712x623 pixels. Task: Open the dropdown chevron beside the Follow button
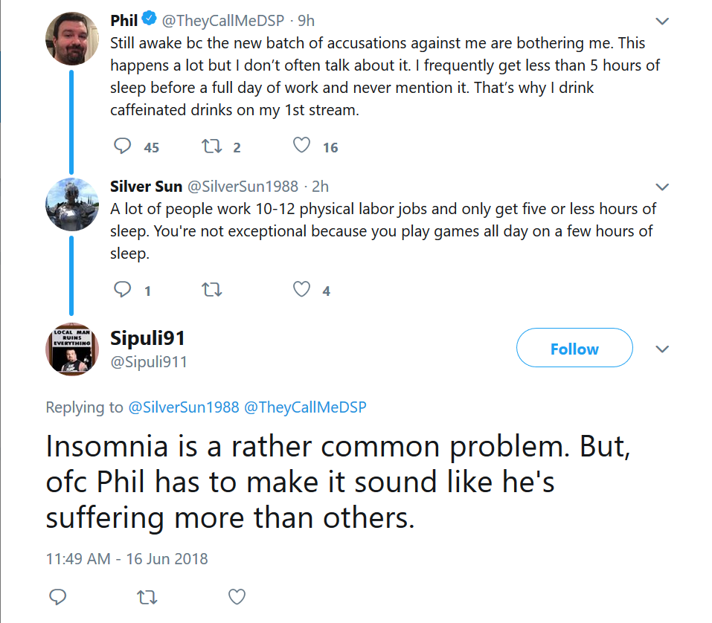click(x=662, y=349)
